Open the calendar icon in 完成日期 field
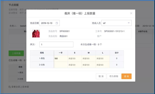 point(57,23)
